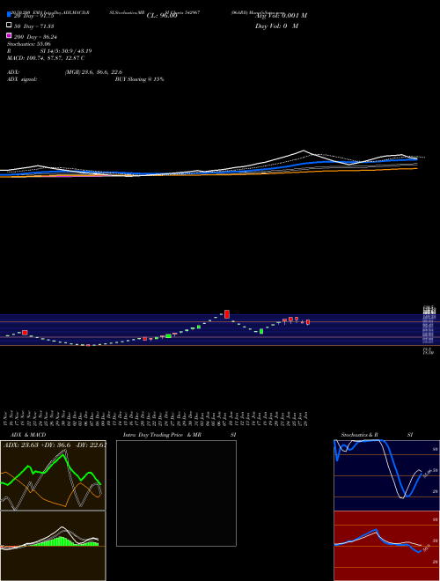Click the tallest red candlestick at the price peak
The height and width of the screenshot is (581, 440).
pos(227,314)
